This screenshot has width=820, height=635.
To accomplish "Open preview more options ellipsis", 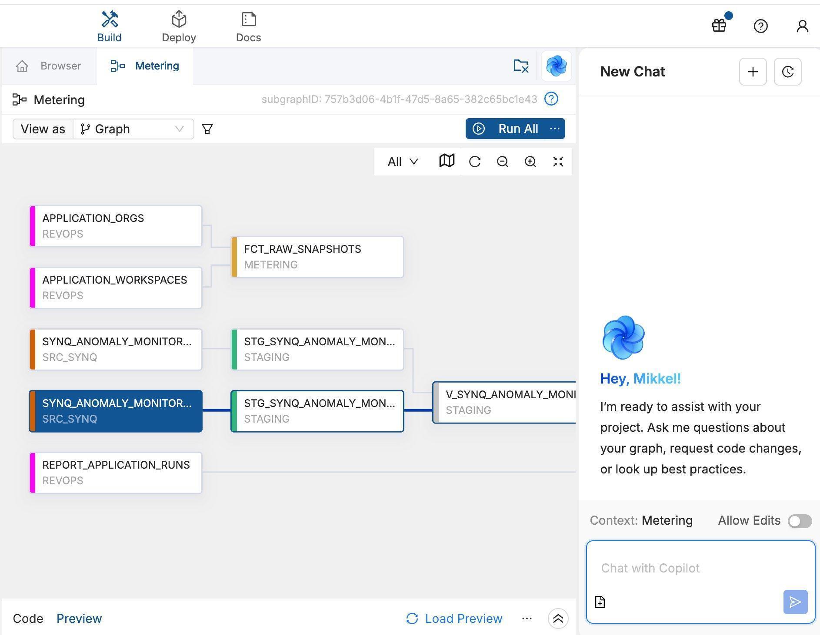I will 527,618.
